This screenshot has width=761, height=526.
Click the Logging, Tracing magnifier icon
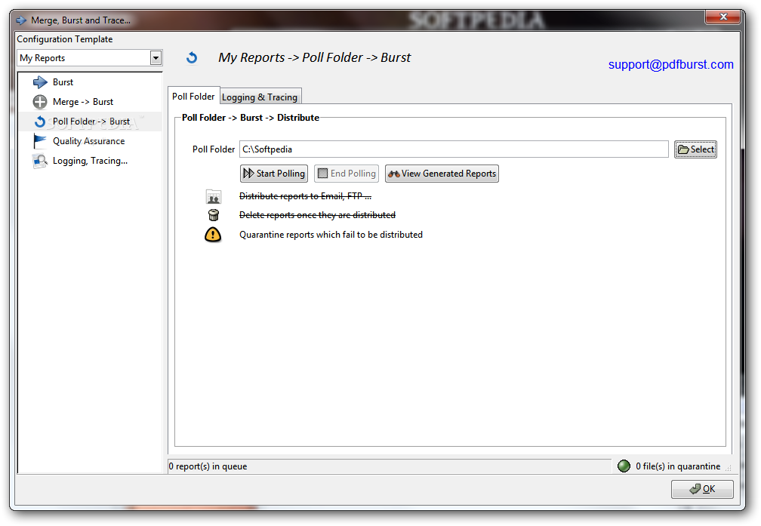[x=40, y=161]
